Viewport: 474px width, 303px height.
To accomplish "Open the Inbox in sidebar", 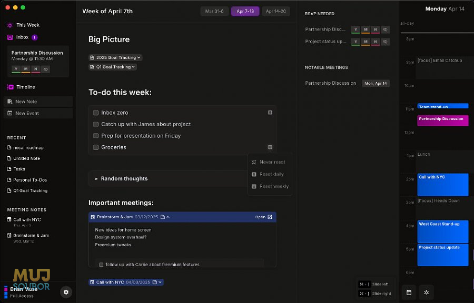I will 22,37.
